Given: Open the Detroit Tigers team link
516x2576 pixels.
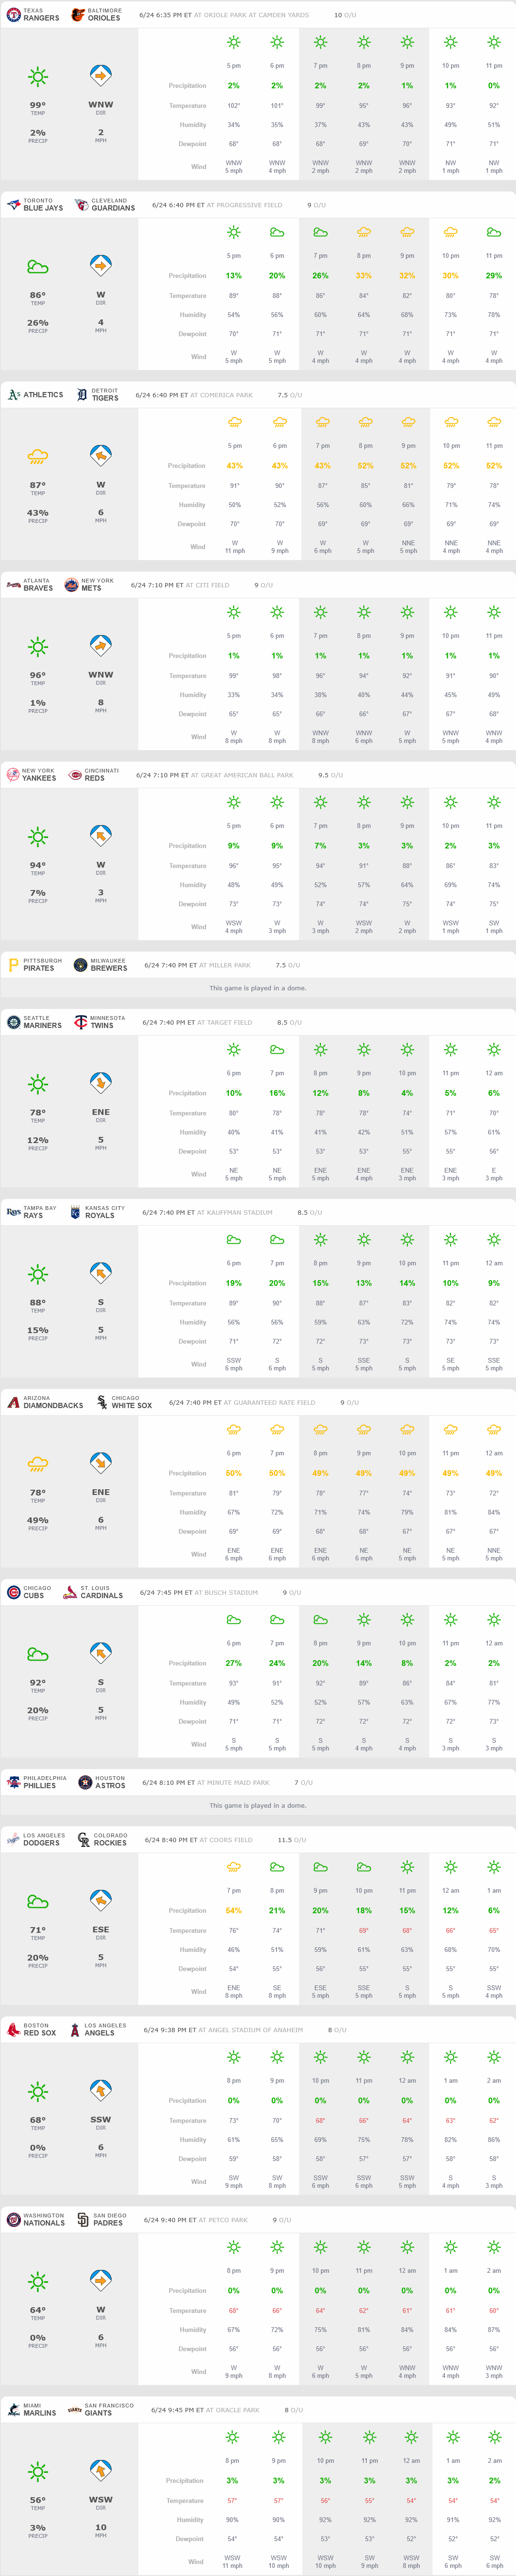Looking at the screenshot, I should tap(105, 395).
